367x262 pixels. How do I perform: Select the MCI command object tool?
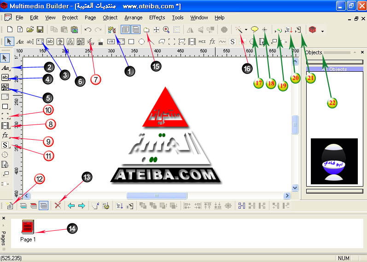tap(202, 42)
